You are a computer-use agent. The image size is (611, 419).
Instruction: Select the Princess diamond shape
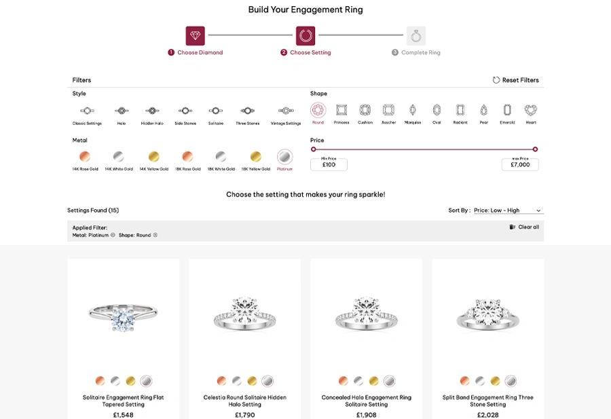(x=341, y=110)
